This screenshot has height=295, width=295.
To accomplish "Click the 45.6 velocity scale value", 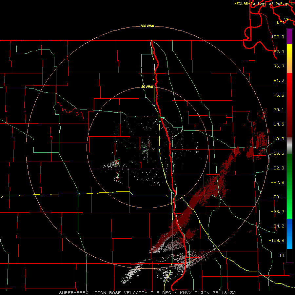I will [x=279, y=95].
